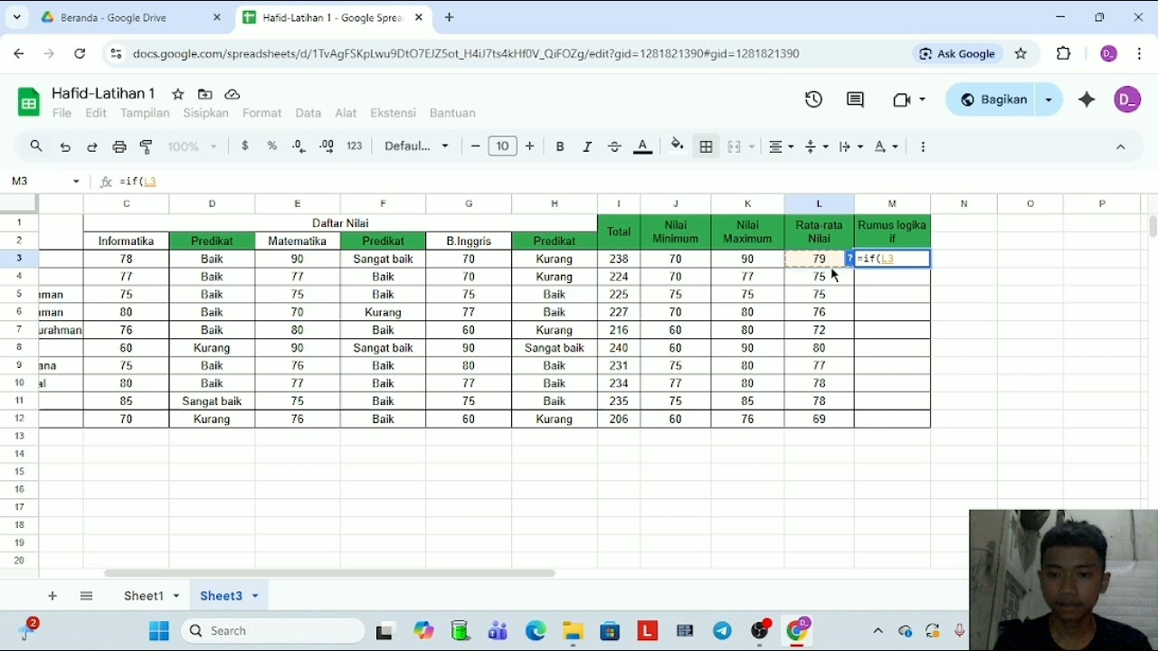The height and width of the screenshot is (651, 1158).
Task: Decrease font size with minus button
Action: coord(475,146)
